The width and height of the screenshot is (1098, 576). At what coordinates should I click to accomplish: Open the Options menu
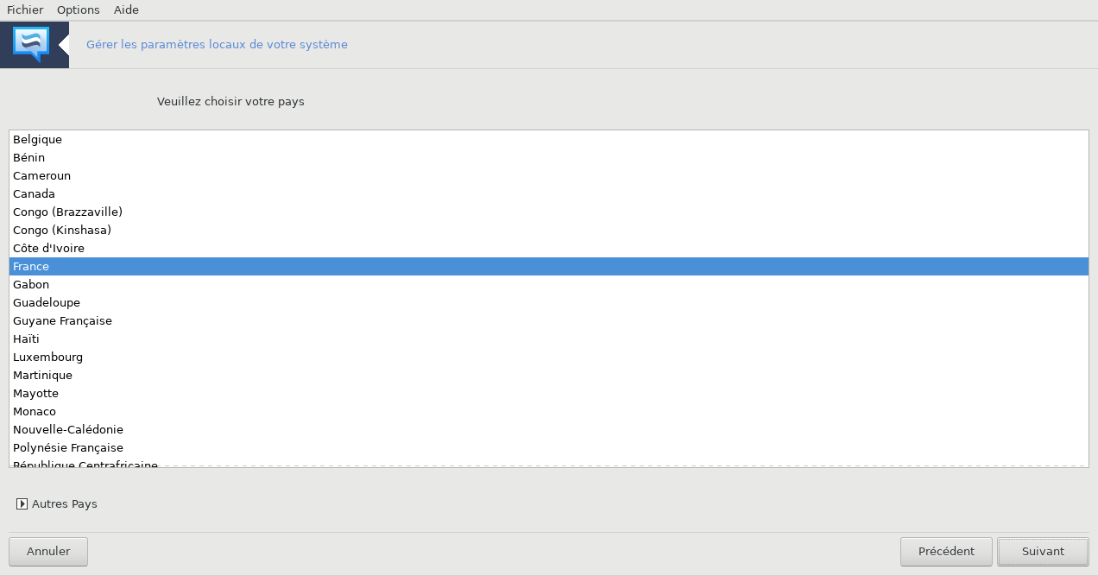click(79, 9)
